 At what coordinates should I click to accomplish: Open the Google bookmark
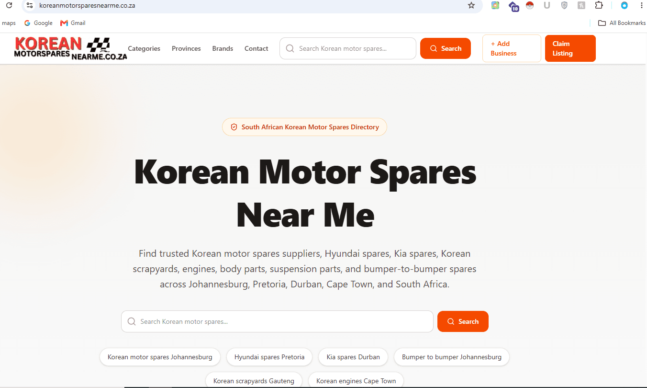(38, 23)
